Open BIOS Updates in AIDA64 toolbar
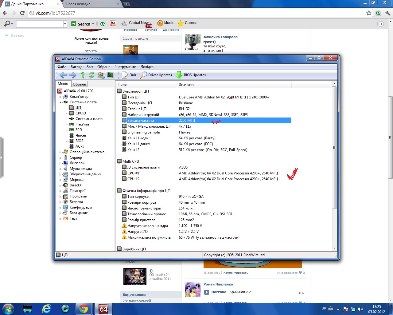 pos(191,75)
